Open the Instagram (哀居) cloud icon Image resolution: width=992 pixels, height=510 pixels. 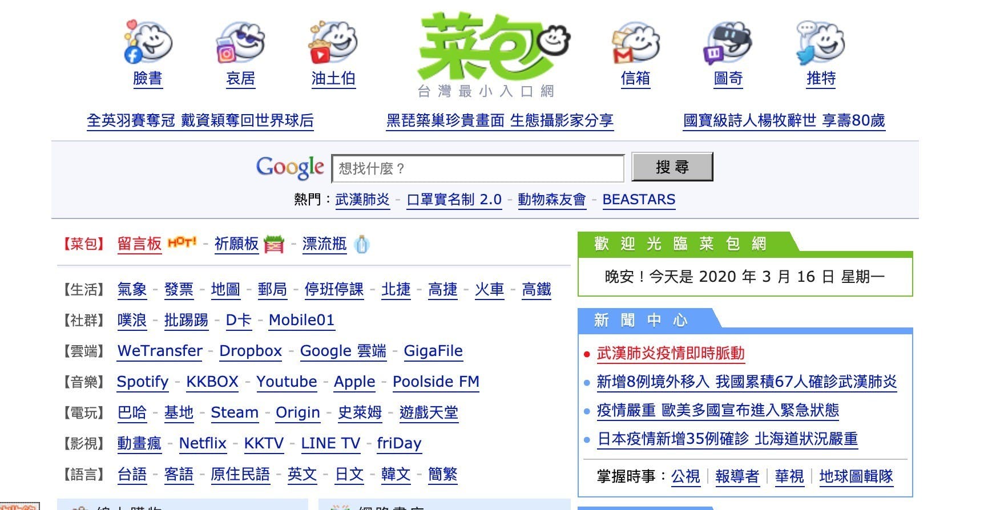point(240,42)
